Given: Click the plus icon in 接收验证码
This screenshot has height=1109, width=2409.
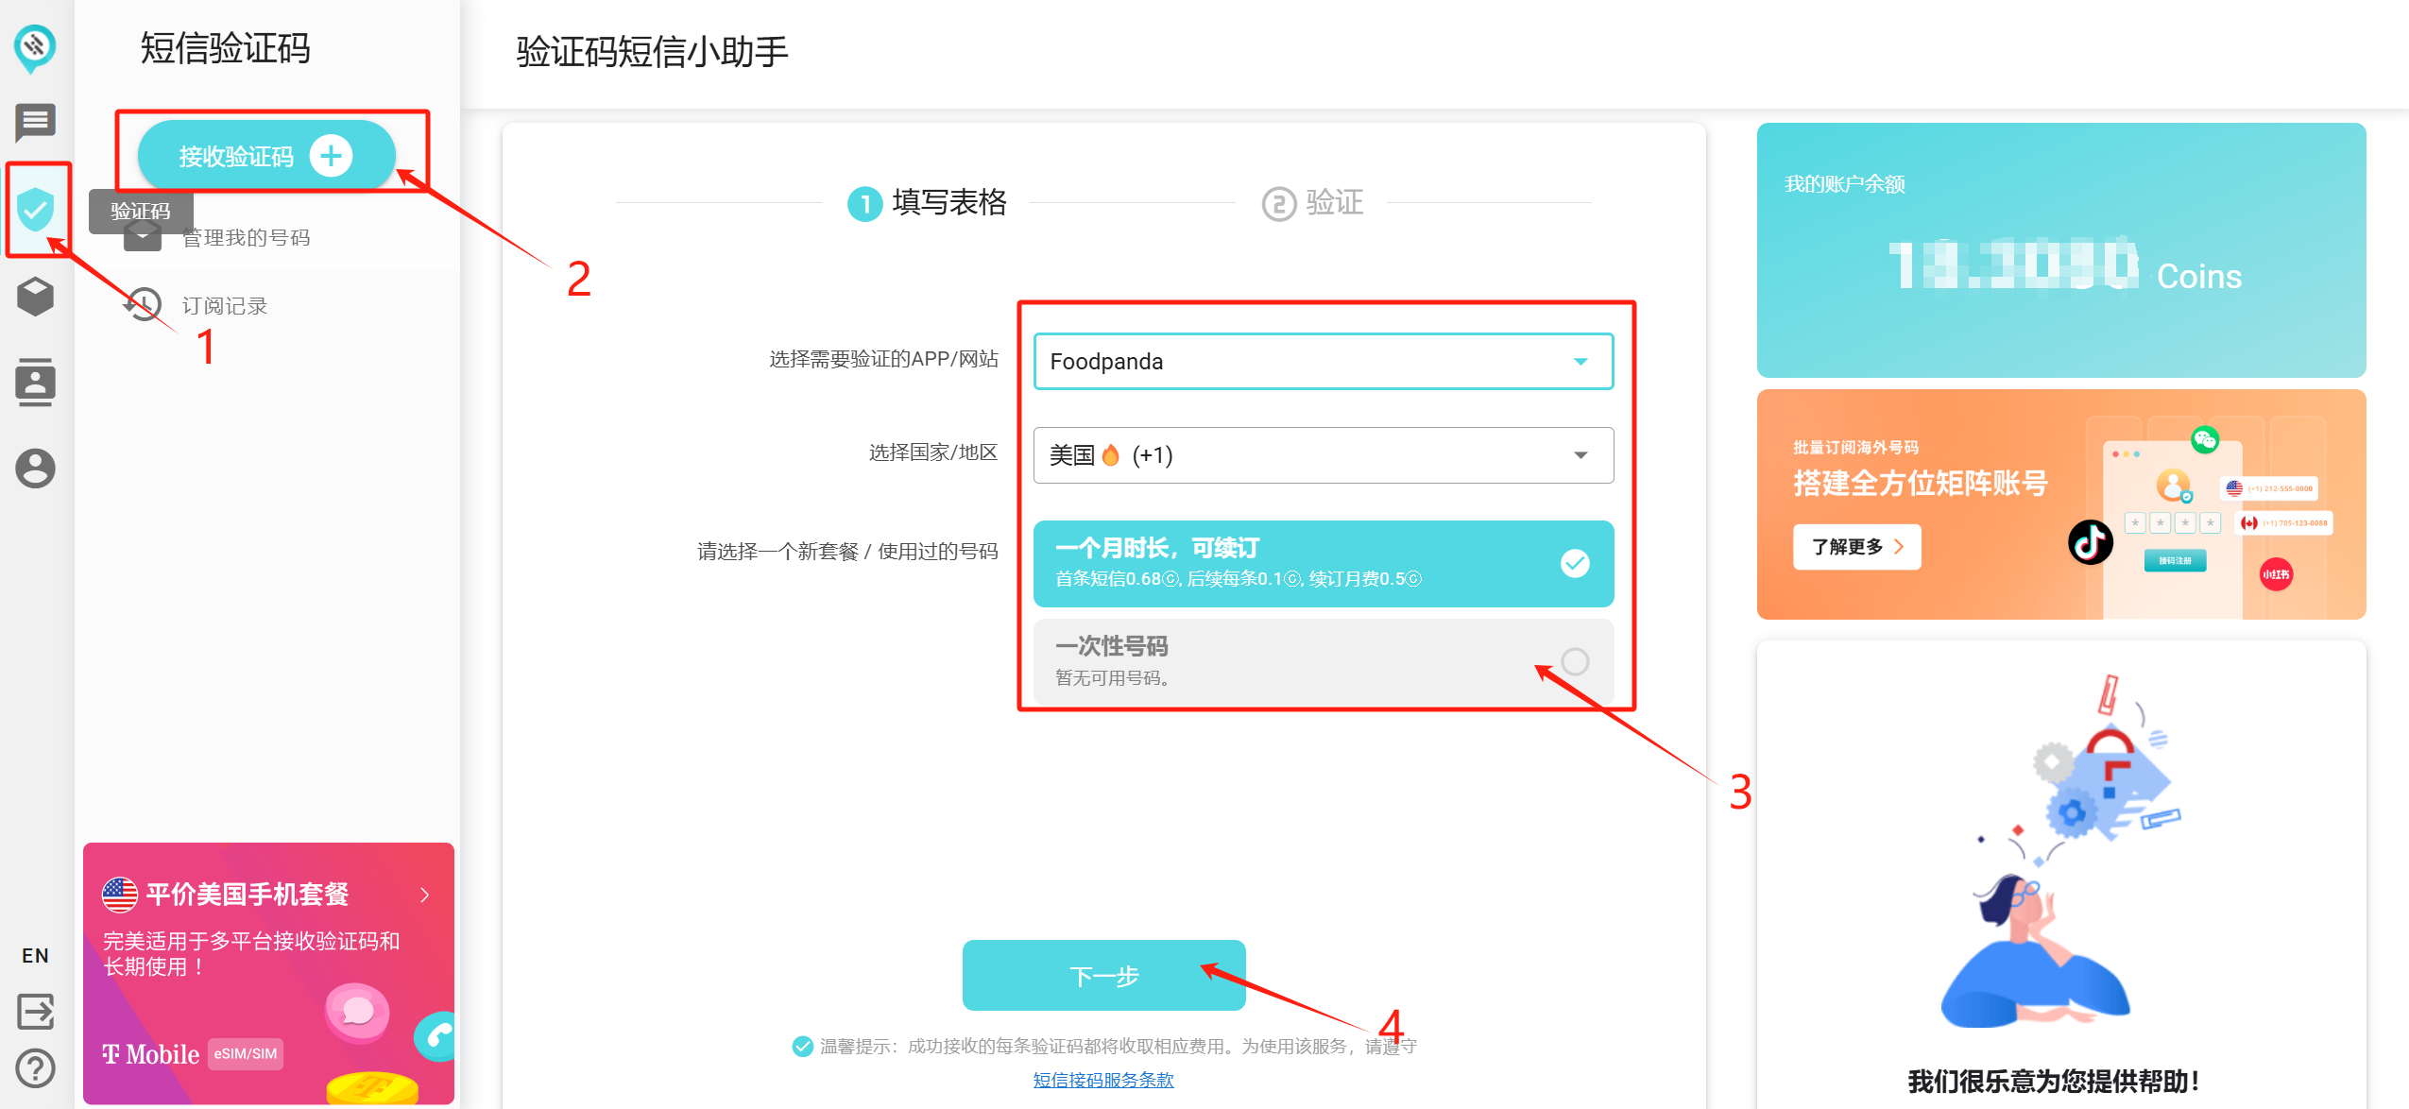Looking at the screenshot, I should [331, 155].
